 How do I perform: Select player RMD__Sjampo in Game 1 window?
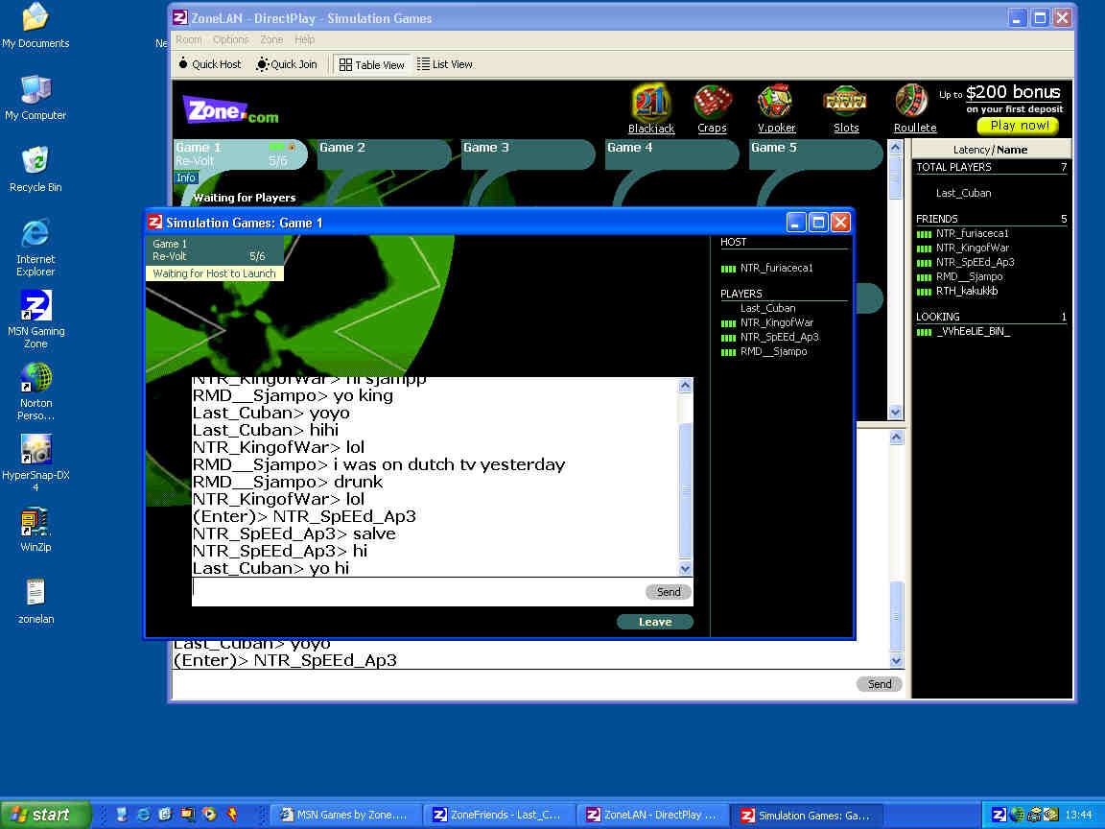(773, 352)
